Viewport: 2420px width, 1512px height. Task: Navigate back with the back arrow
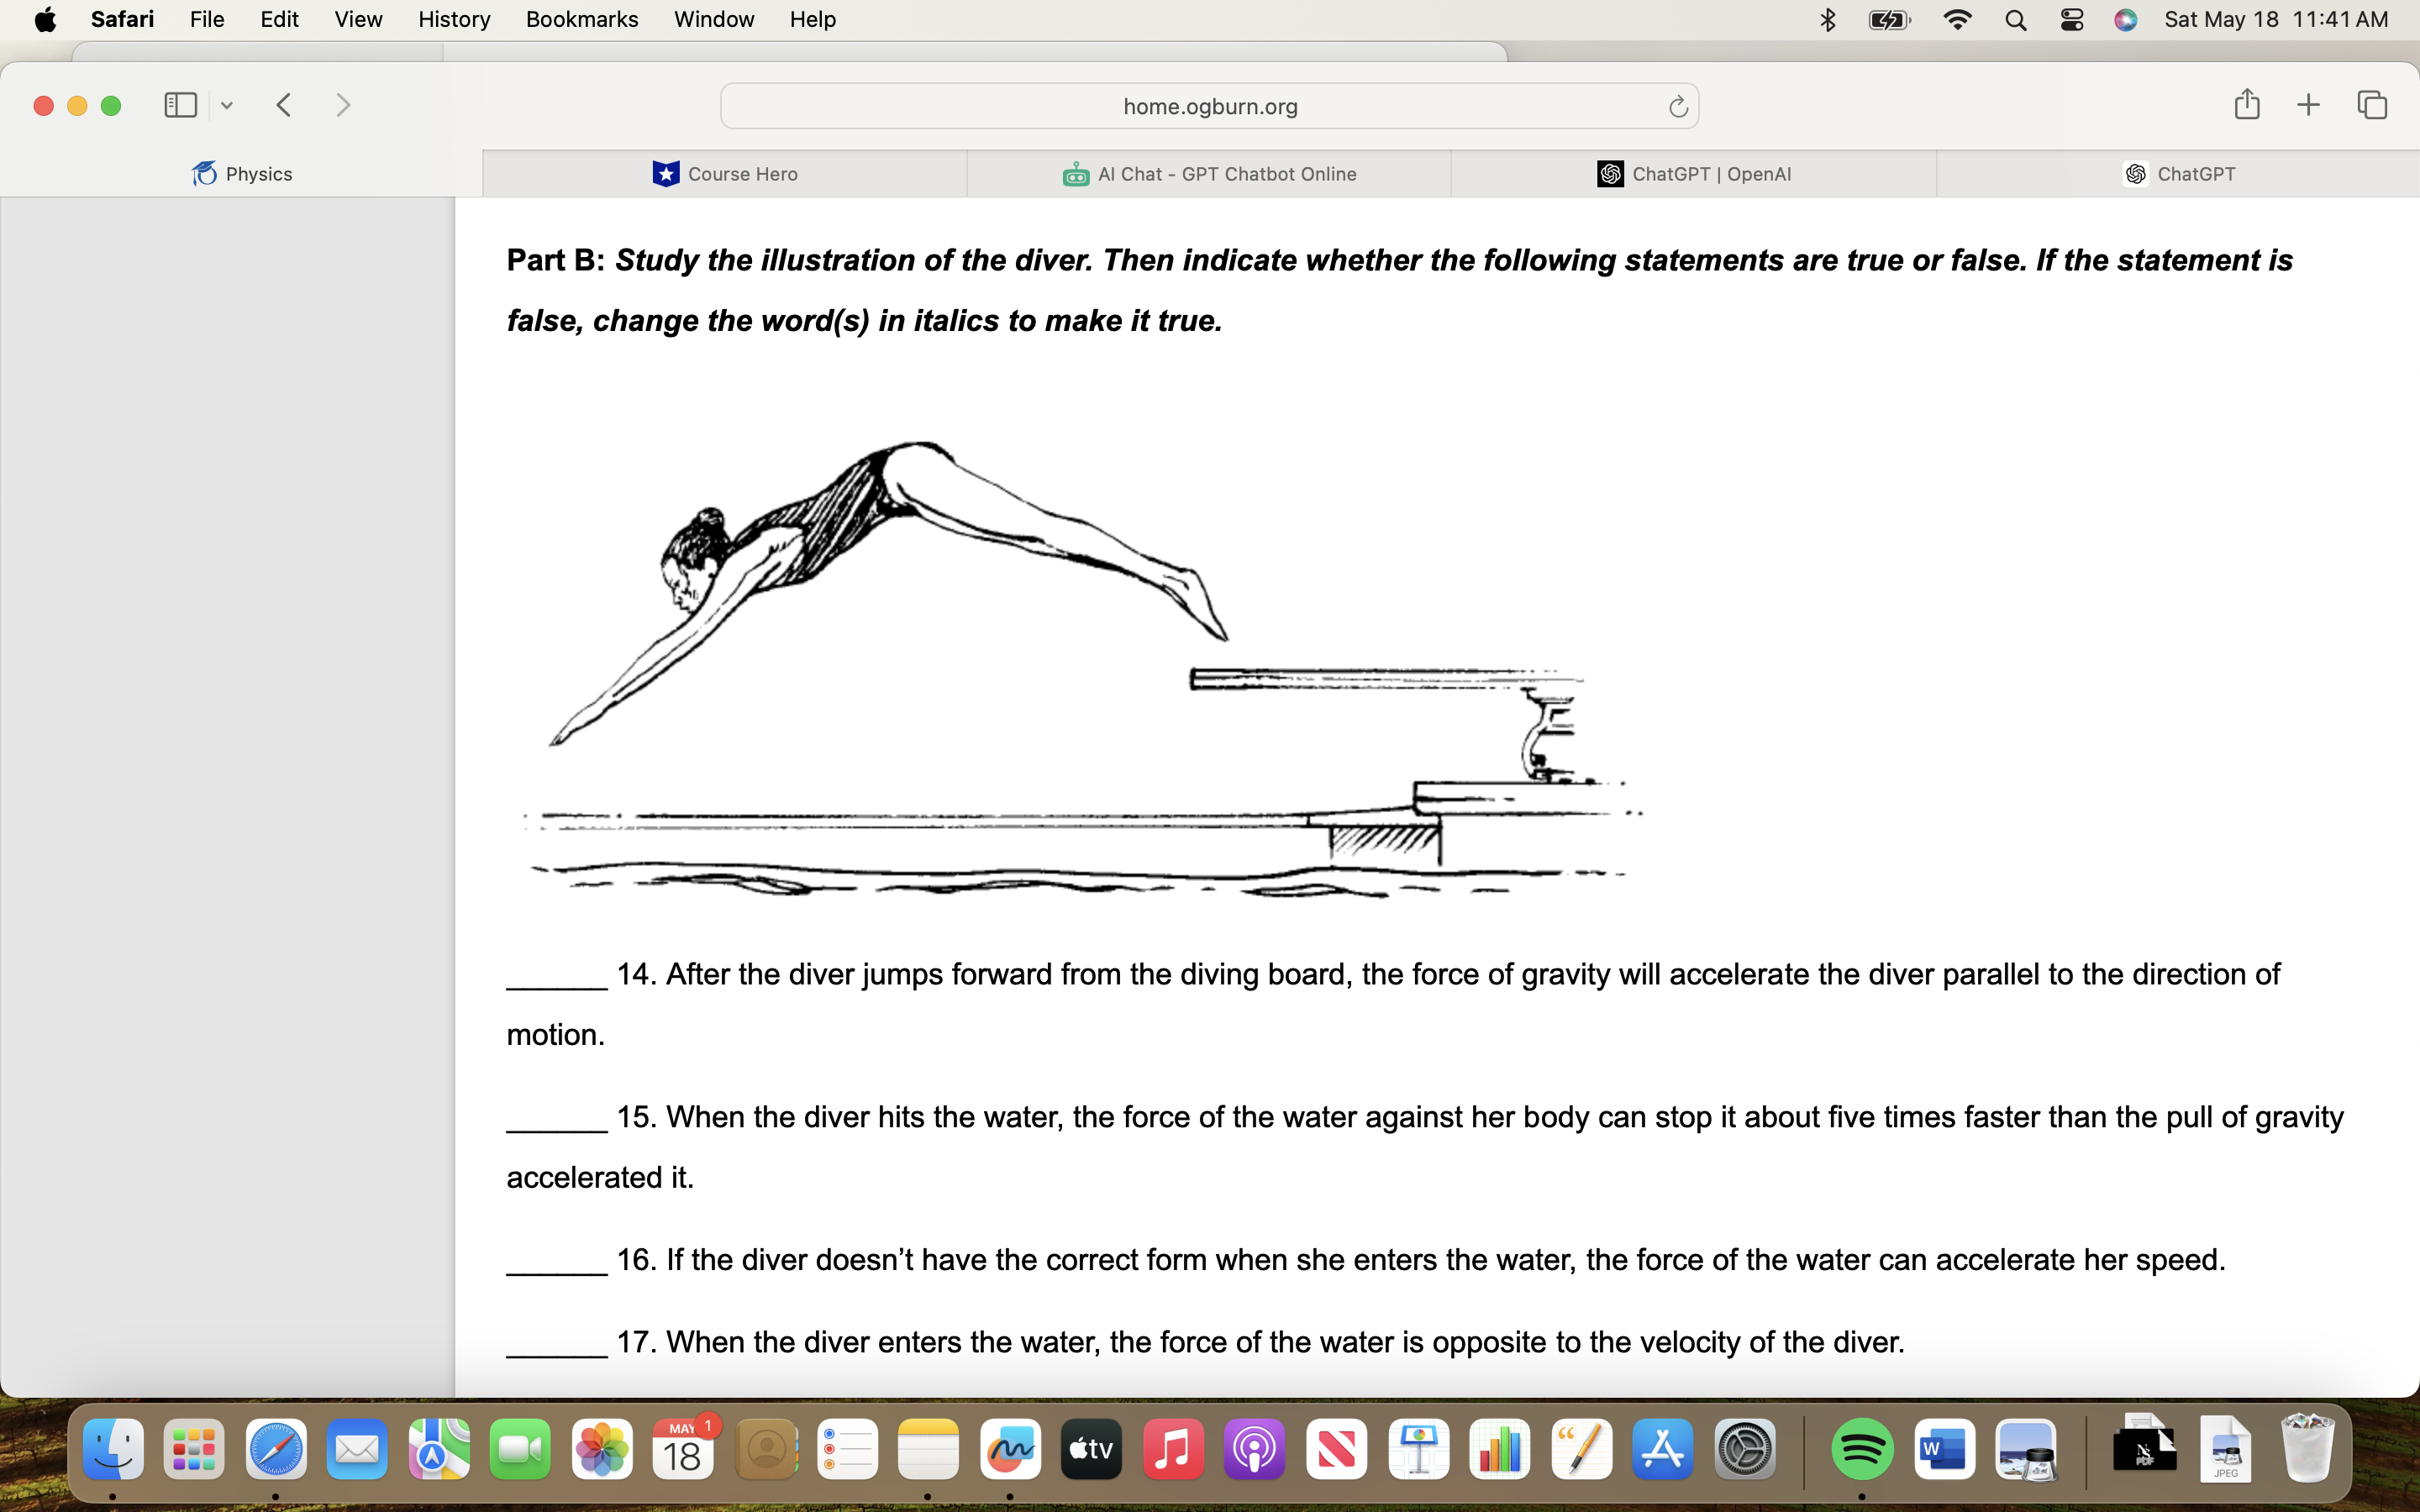click(x=284, y=104)
